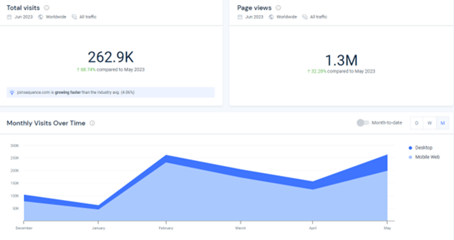Toggle Mobile Web series in chart legend
Screen dimensions: 454x240
point(411,157)
